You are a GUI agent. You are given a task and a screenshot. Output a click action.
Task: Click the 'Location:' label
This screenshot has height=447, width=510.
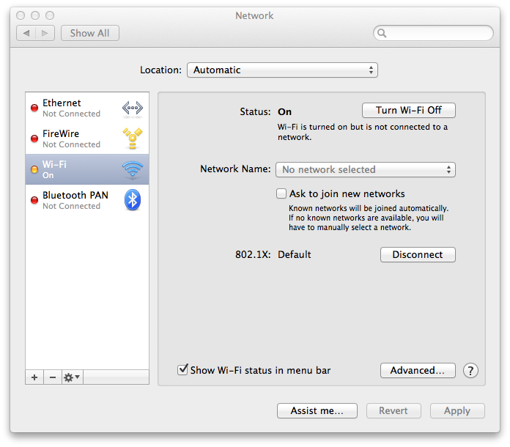(160, 70)
